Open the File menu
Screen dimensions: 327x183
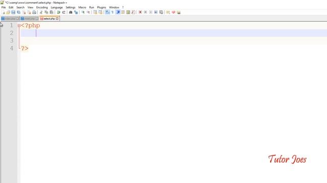coord(4,7)
